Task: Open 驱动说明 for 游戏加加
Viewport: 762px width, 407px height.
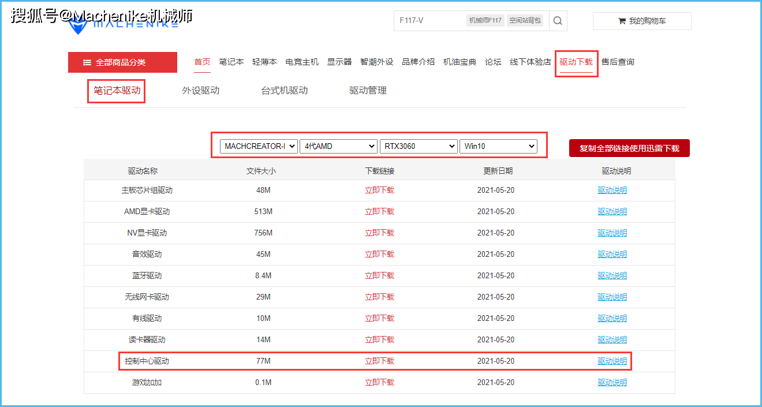Action: tap(612, 382)
